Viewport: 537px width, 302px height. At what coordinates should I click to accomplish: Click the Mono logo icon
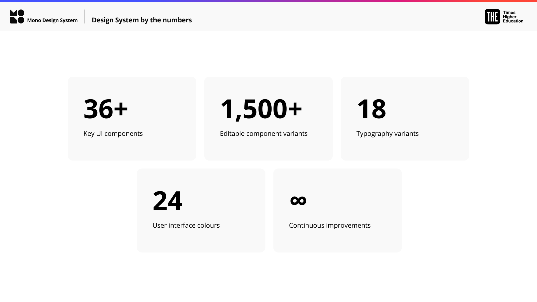point(17,16)
